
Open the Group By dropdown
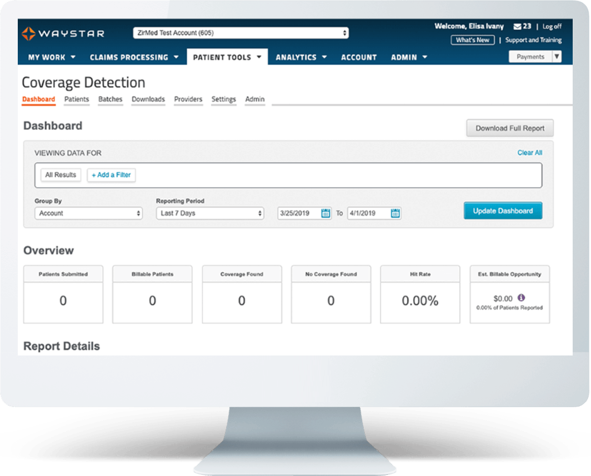[88, 213]
